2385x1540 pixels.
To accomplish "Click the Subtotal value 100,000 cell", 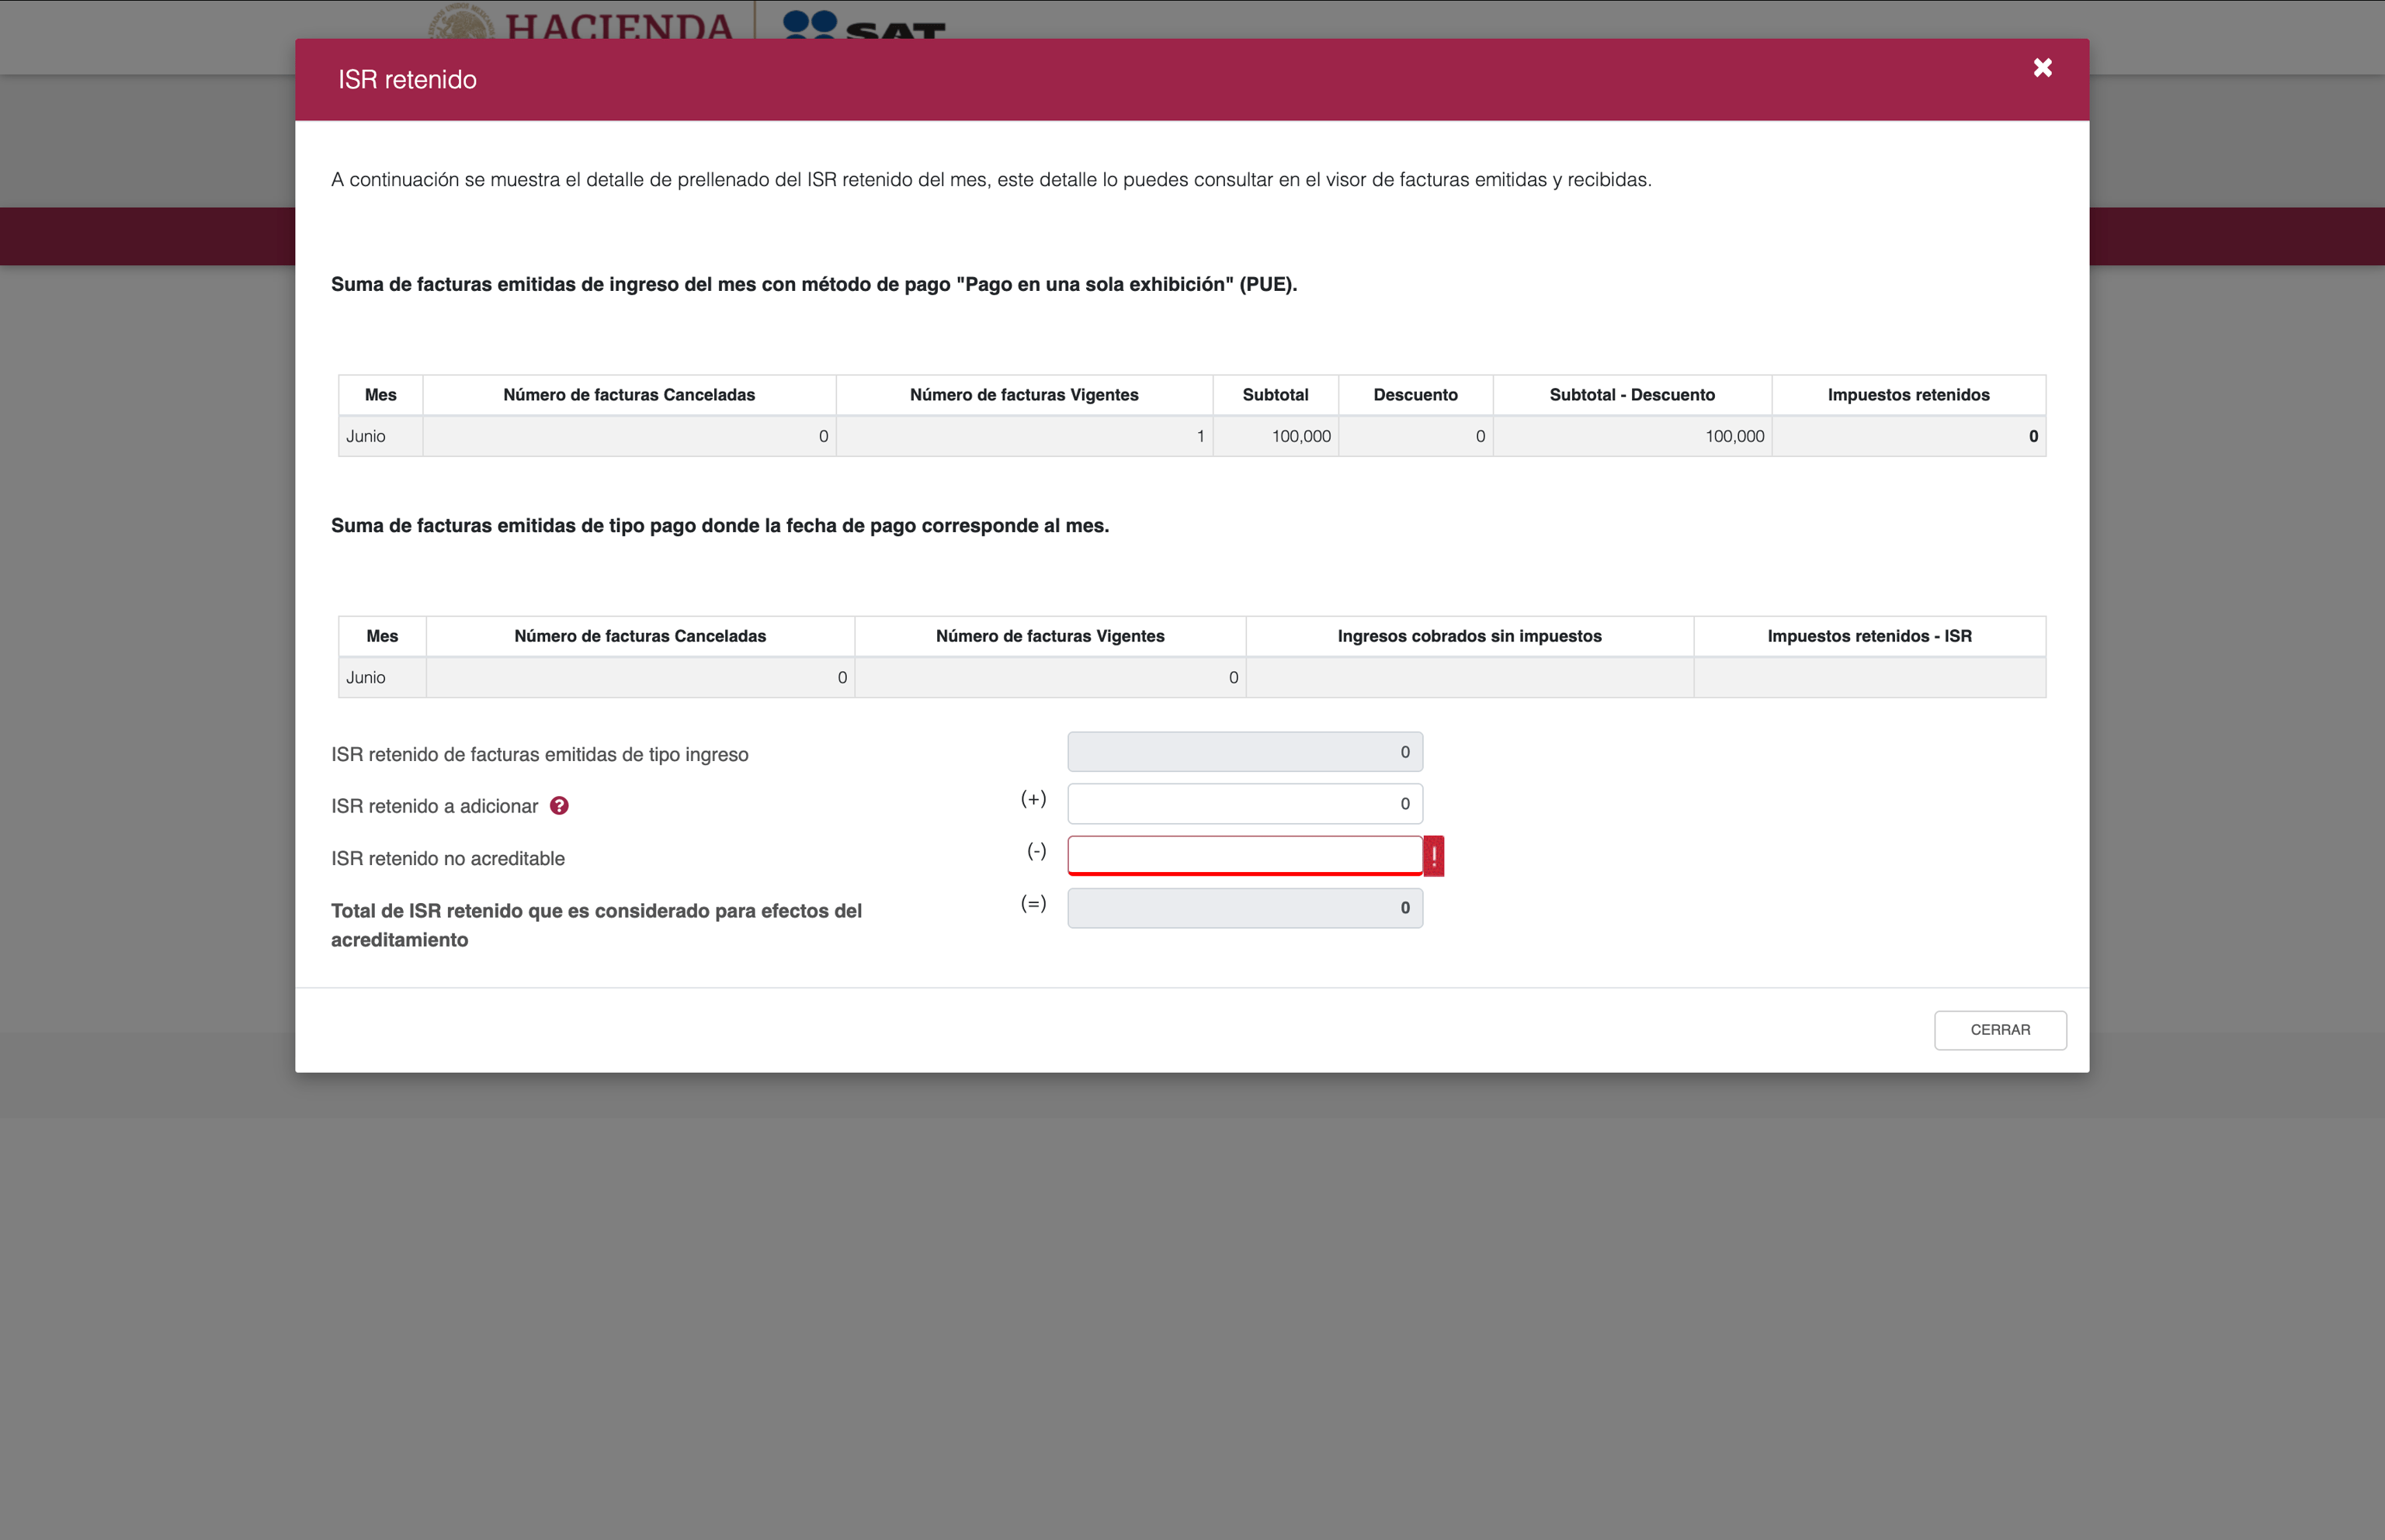I will [x=1276, y=437].
